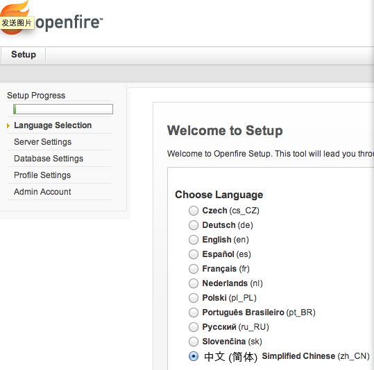
Task: Select Nederlands (nl) option
Action: 194,283
